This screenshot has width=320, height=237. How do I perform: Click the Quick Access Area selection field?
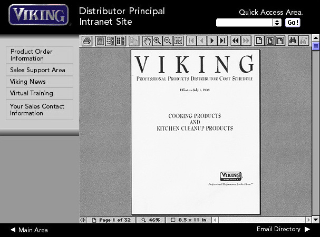pyautogui.click(x=244, y=23)
